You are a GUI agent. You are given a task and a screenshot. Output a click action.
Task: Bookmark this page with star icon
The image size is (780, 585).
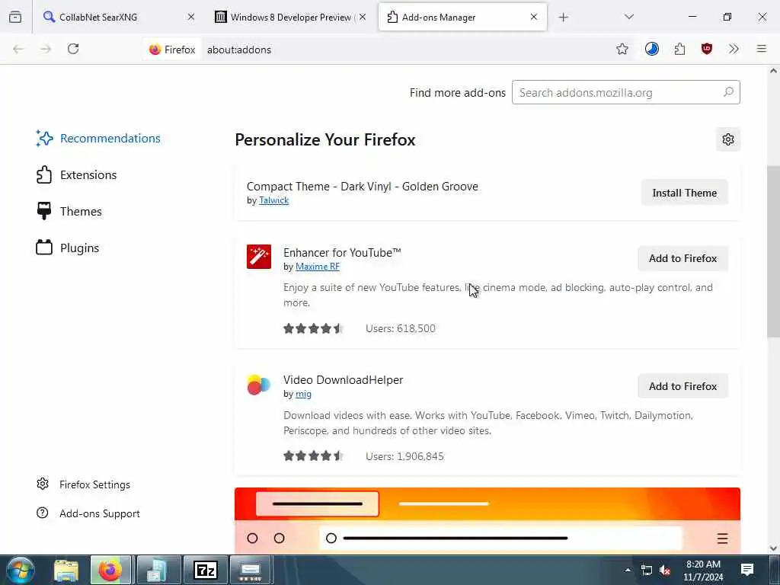tap(622, 49)
